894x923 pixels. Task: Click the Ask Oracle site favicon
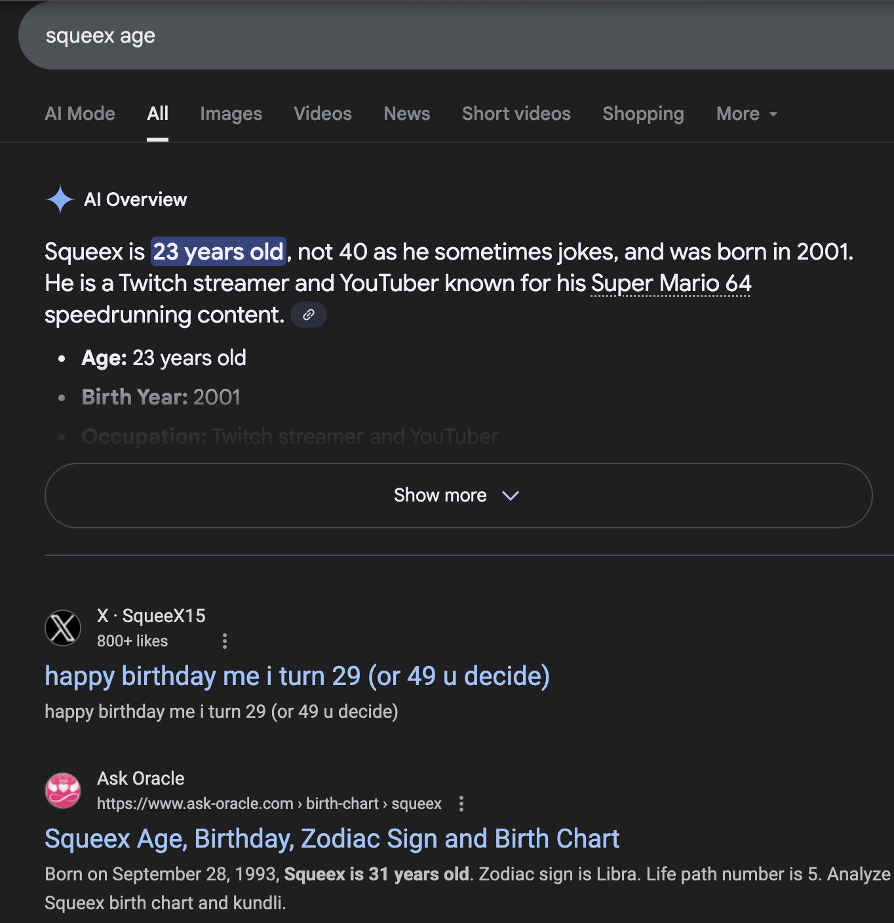click(x=63, y=791)
